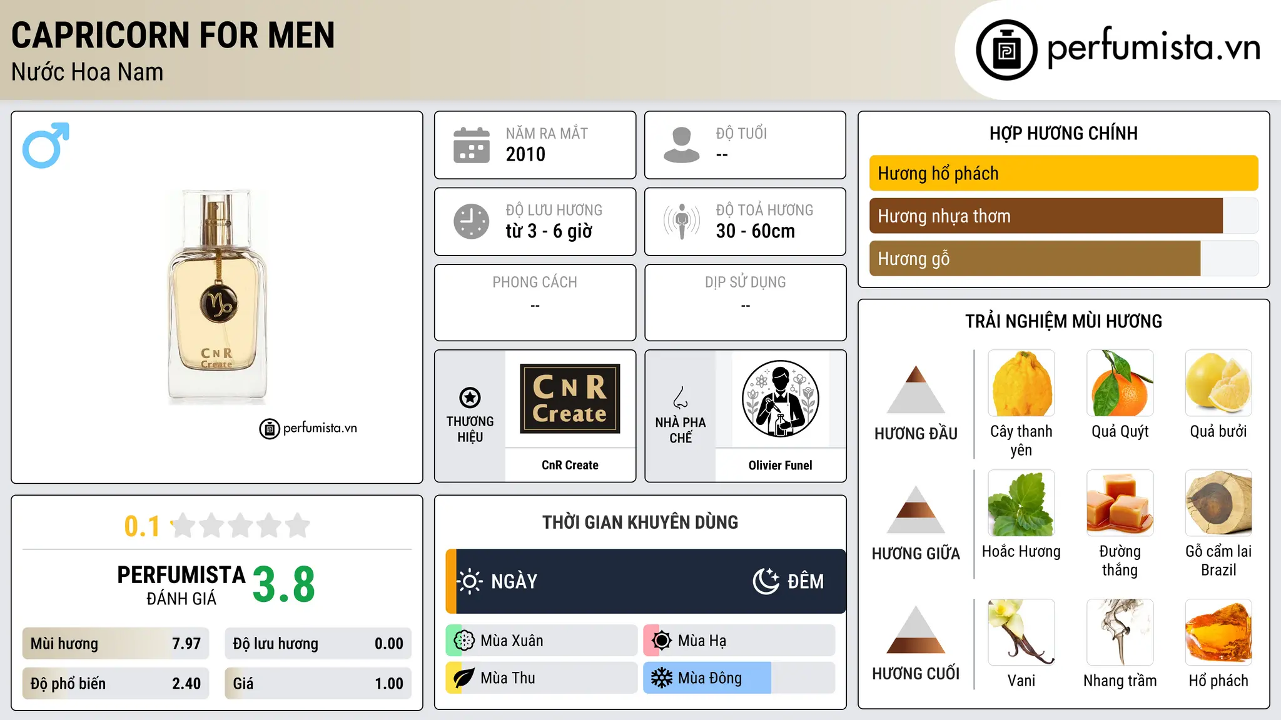The height and width of the screenshot is (720, 1281).
Task: Click the 0.1 user rating number
Action: 142,526
